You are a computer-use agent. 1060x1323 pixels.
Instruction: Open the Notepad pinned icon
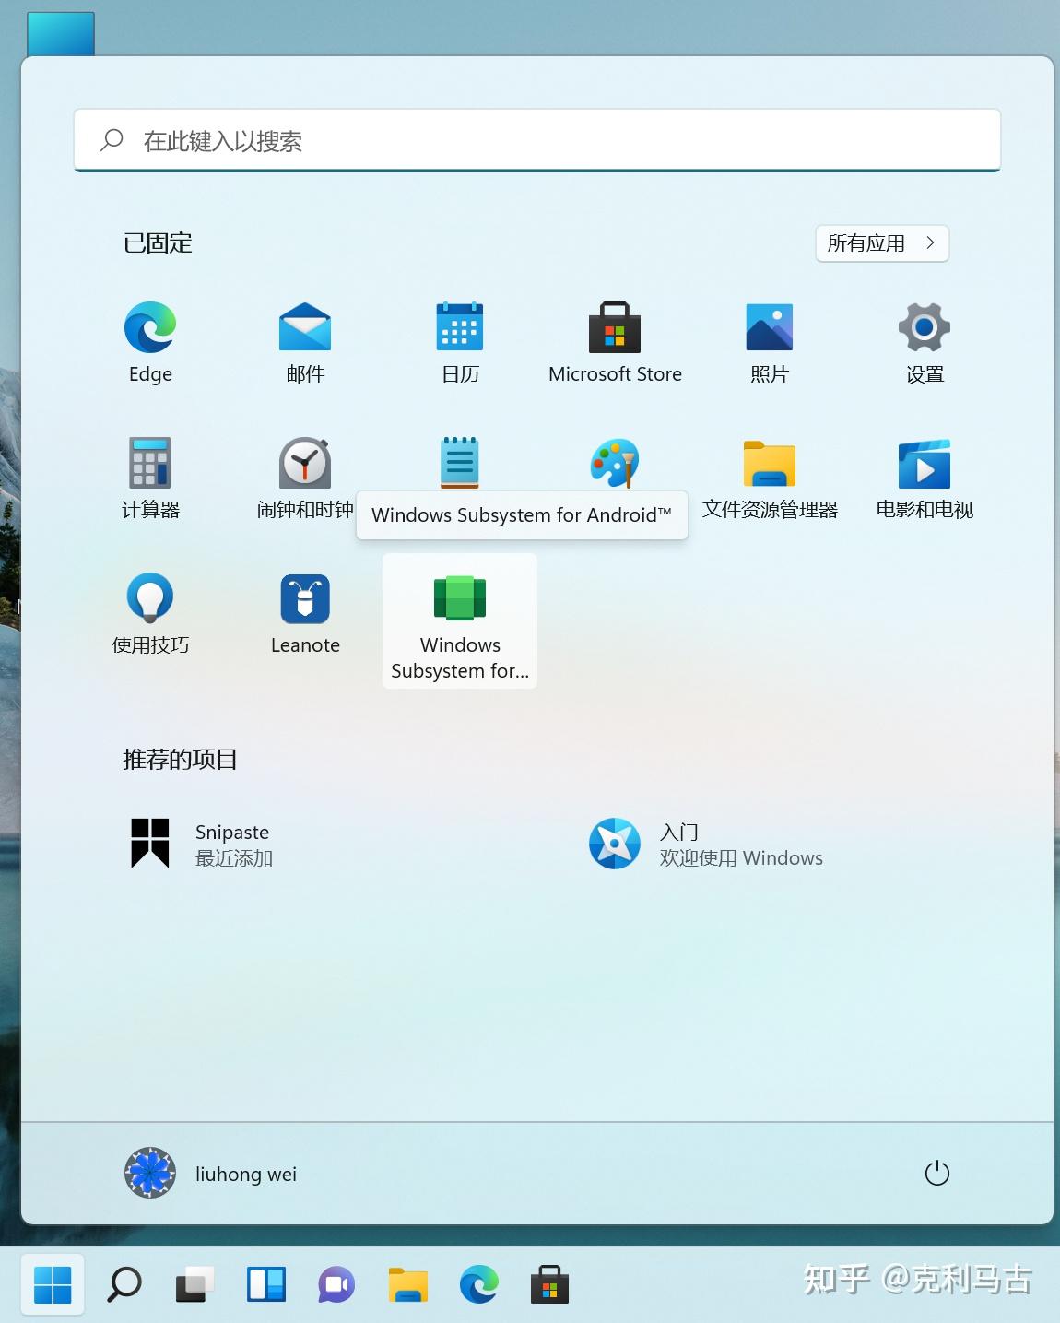459,462
